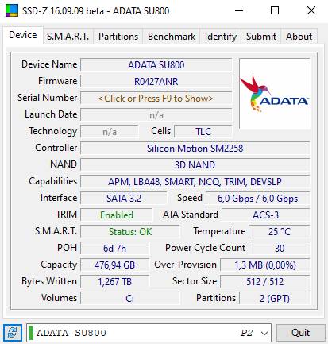Open the Partitions tab

pos(118,37)
